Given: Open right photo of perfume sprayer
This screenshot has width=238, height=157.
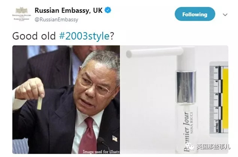Looking at the screenshot, I should (175, 100).
